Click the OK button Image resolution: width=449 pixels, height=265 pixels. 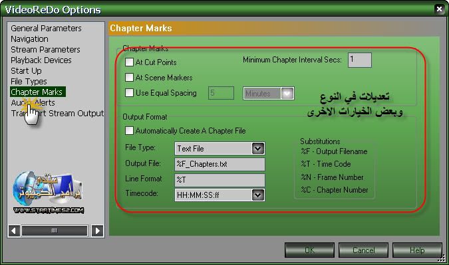[309, 250]
